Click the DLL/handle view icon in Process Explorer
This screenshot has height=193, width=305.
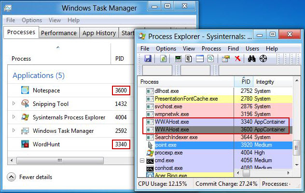(x=211, y=59)
